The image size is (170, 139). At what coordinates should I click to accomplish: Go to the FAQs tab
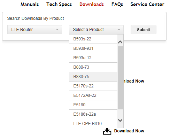[x=117, y=5]
